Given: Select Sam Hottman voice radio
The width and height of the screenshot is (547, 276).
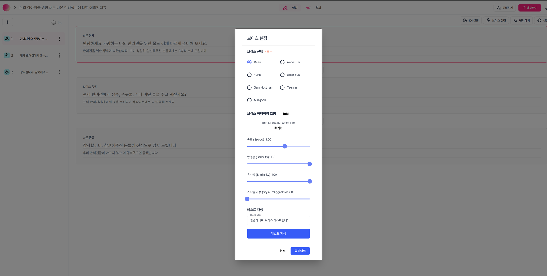Looking at the screenshot, I should coord(249,87).
